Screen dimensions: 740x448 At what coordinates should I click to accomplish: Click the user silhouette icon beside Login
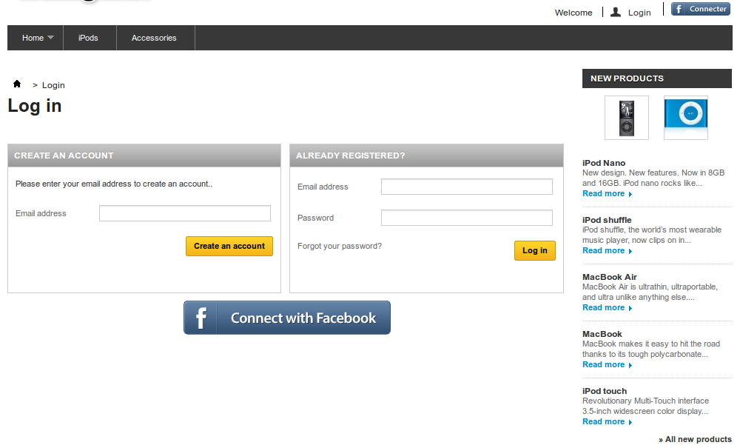[616, 13]
